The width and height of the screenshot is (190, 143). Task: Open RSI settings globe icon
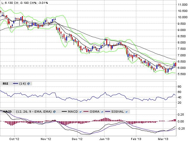(x=28, y=84)
